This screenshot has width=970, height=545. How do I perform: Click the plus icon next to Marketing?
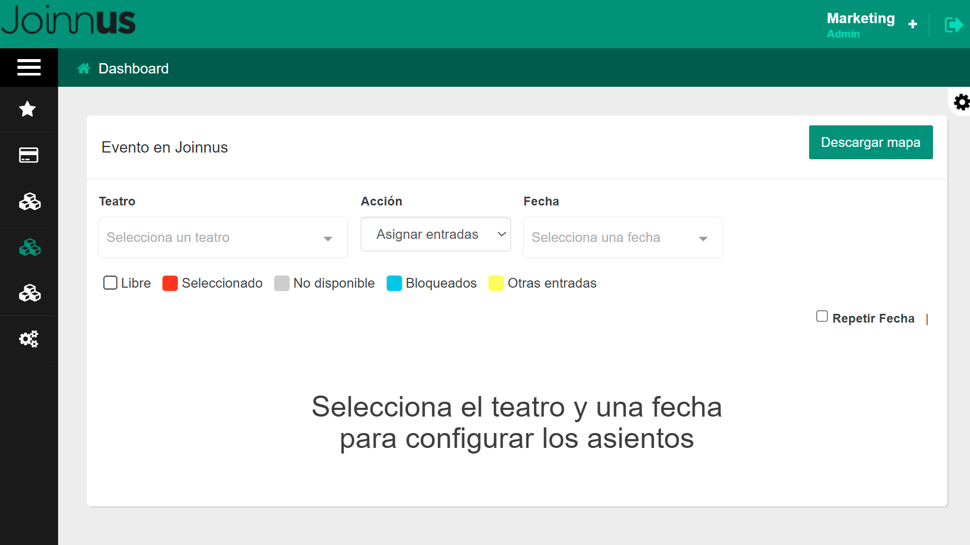click(x=913, y=24)
